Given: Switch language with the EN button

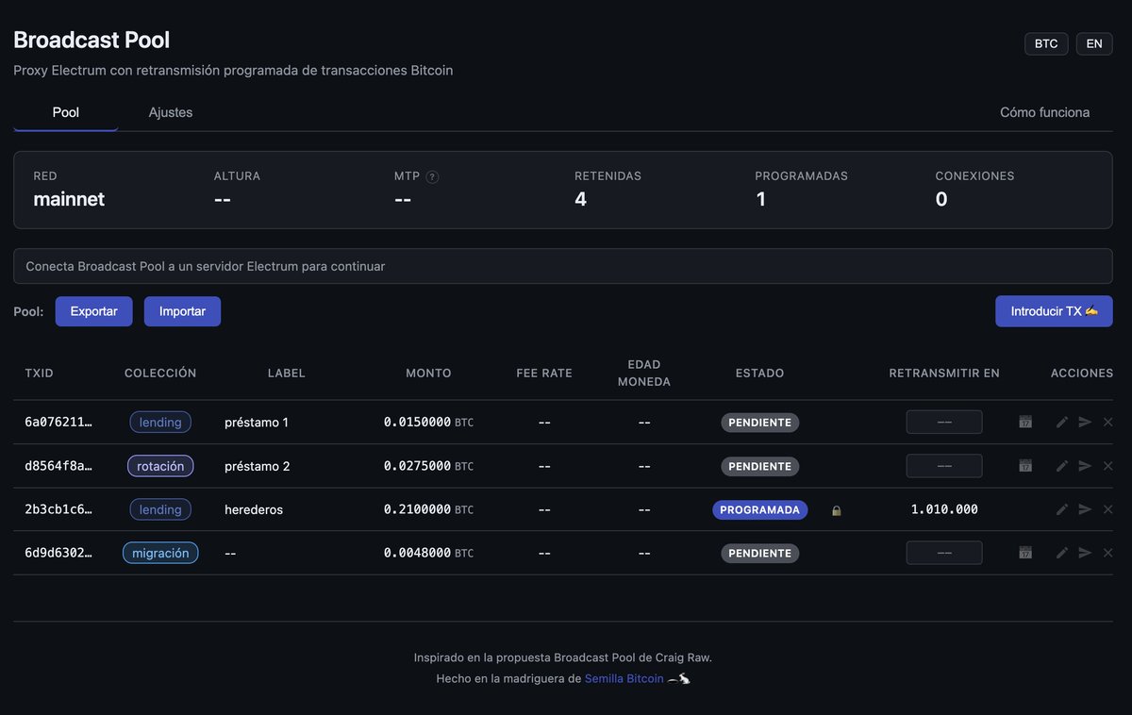Looking at the screenshot, I should coord(1094,43).
